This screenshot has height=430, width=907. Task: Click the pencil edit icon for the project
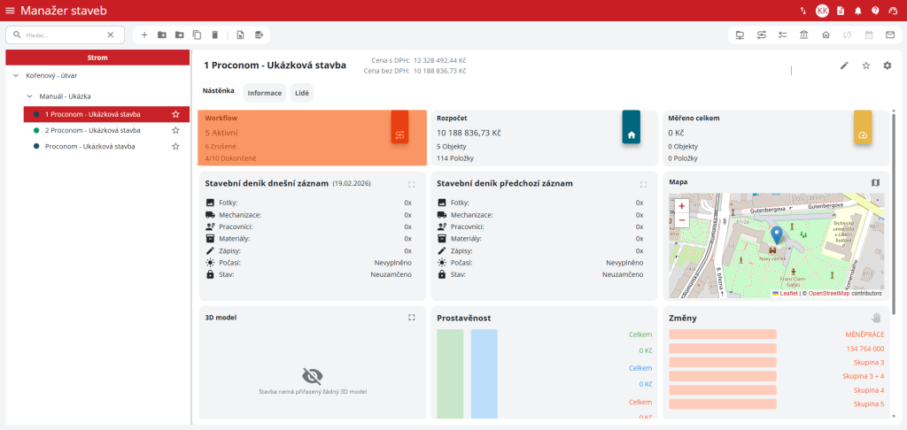[x=844, y=65]
